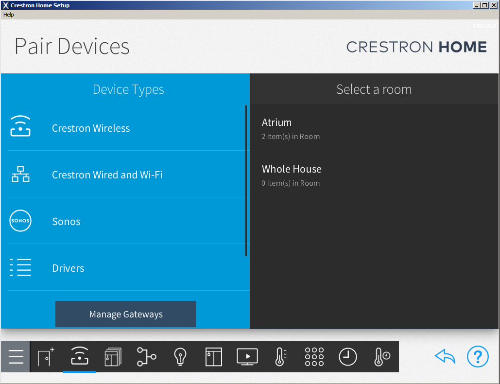Click the keypad dot-grid icon
This screenshot has height=384, width=500.
314,356
